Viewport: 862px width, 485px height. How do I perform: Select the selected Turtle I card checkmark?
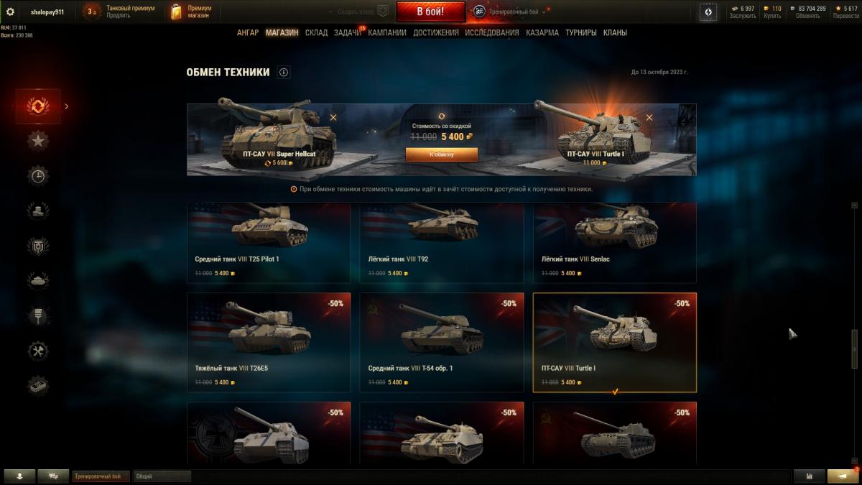(x=615, y=392)
